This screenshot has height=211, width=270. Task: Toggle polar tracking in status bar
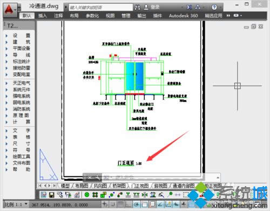point(137,205)
